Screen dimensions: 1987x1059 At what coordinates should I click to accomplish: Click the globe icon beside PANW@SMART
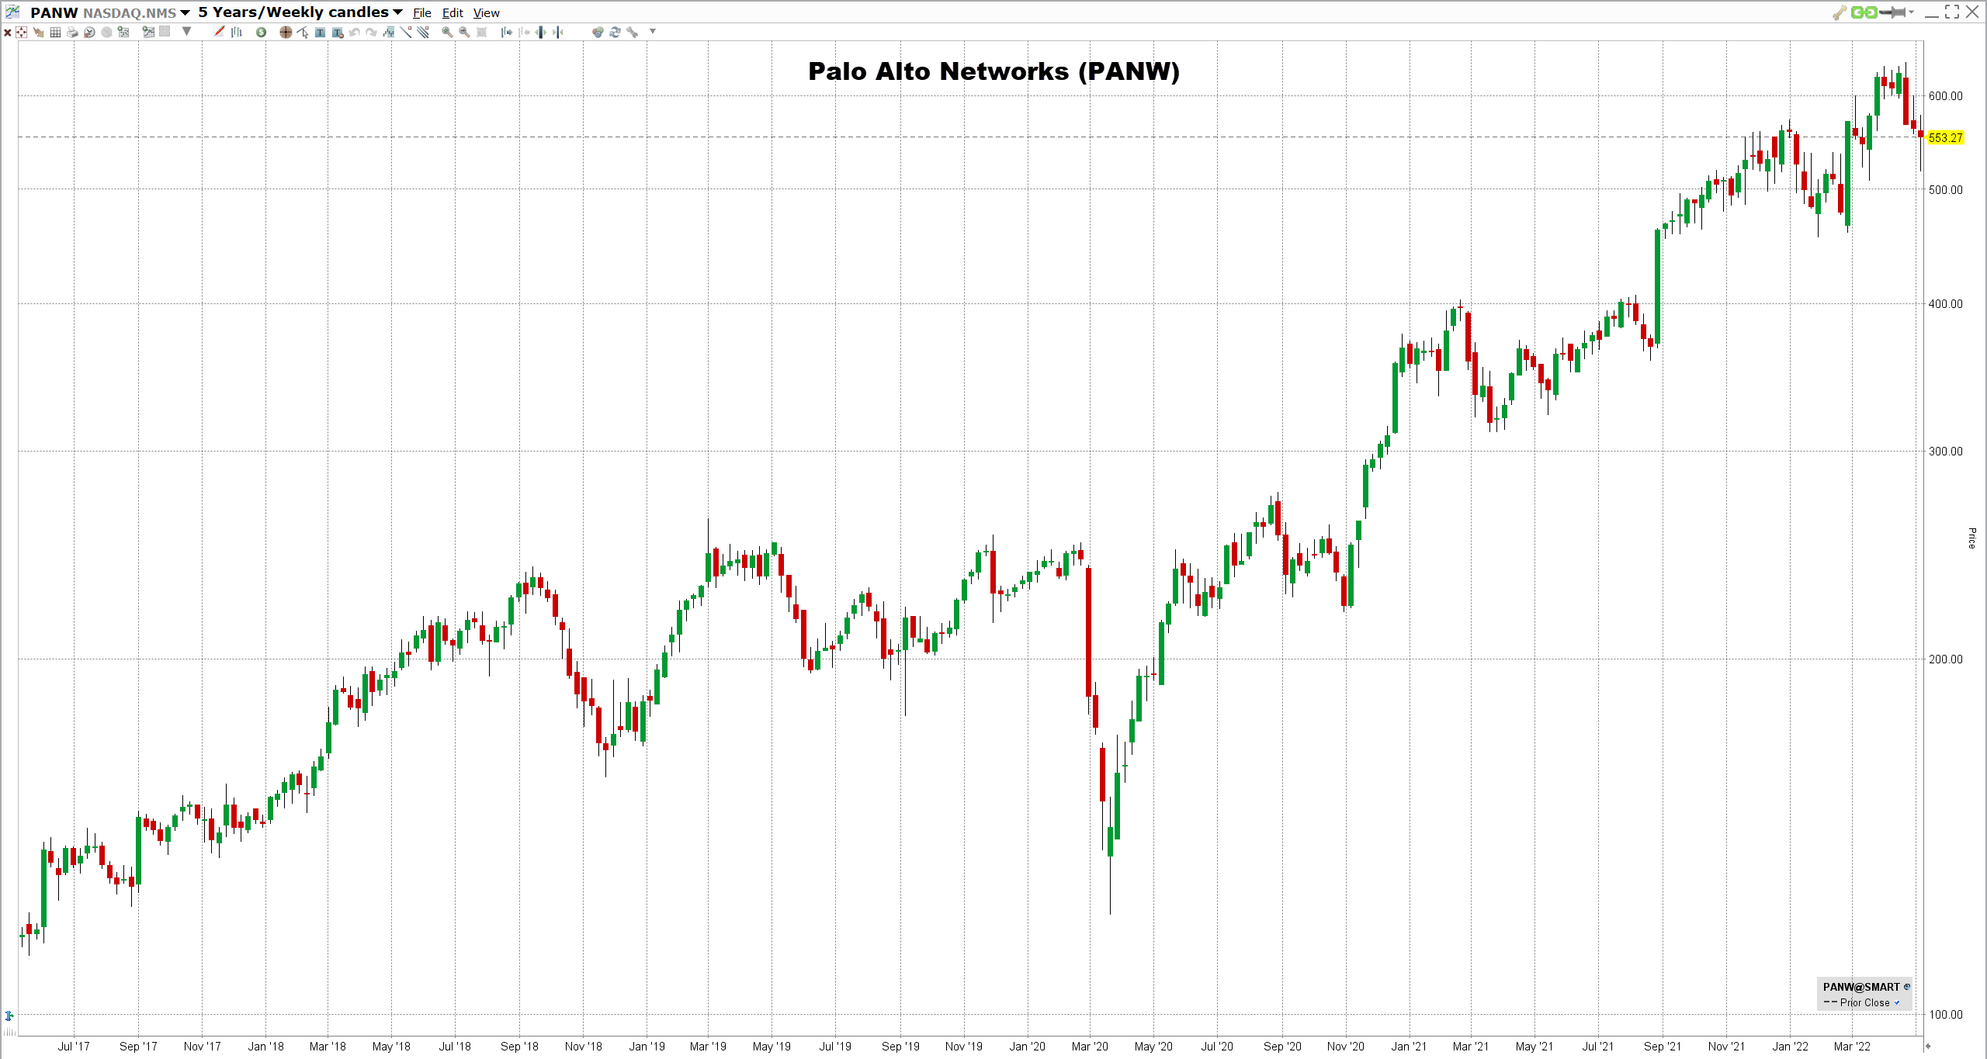click(1907, 987)
